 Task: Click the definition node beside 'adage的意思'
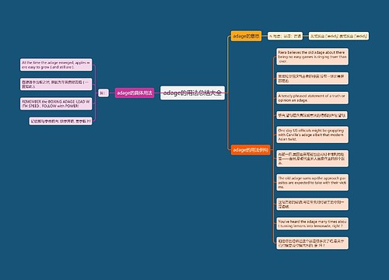[285, 36]
